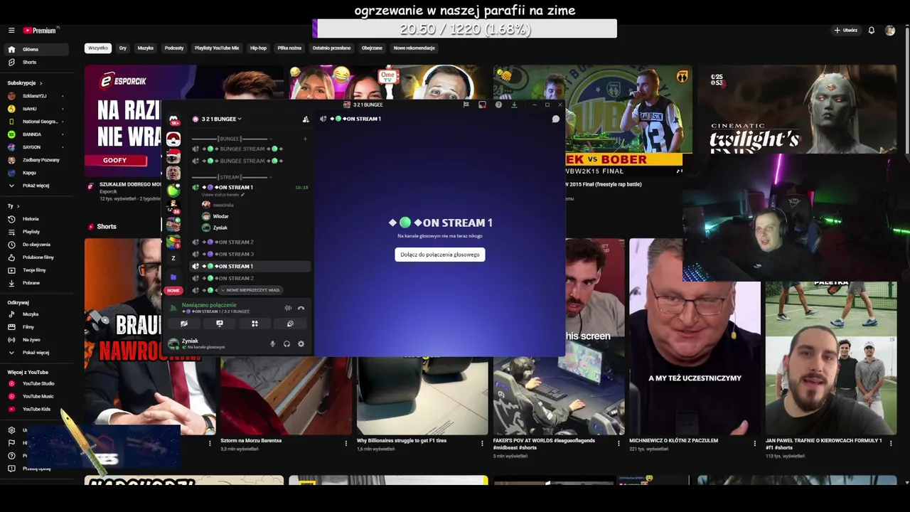Open IsAmU subscription channel
Viewport: 910px width, 512px height.
tap(37, 109)
